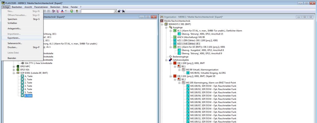Click the first binoculars search icon
Screen dimensions: 317x123
click(120, 11)
